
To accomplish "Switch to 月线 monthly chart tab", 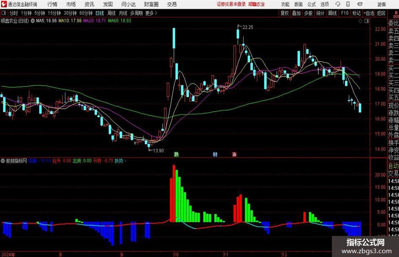I will point(123,13).
